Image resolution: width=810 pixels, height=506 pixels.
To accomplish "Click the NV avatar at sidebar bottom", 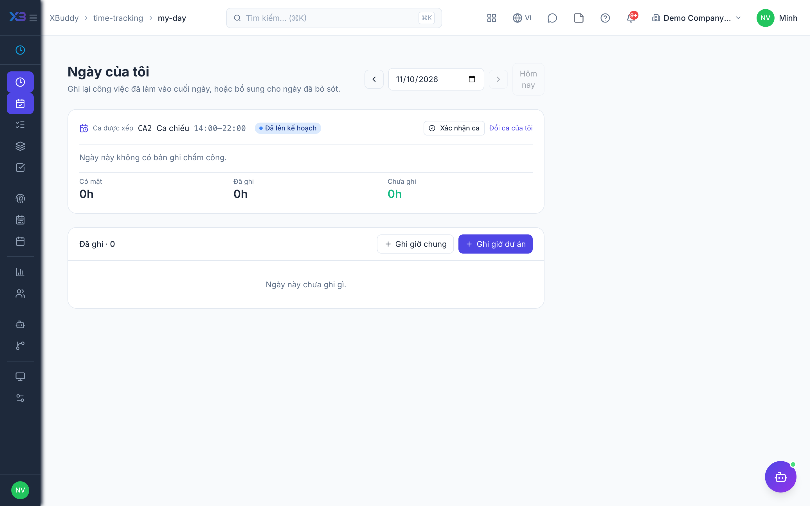I will coord(20,490).
